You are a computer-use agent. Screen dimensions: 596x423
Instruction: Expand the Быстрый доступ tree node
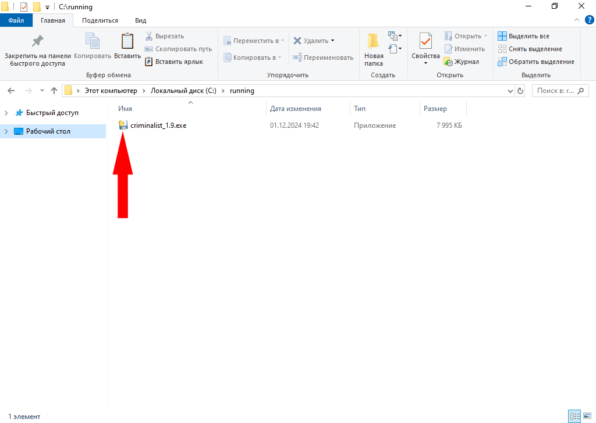6,113
